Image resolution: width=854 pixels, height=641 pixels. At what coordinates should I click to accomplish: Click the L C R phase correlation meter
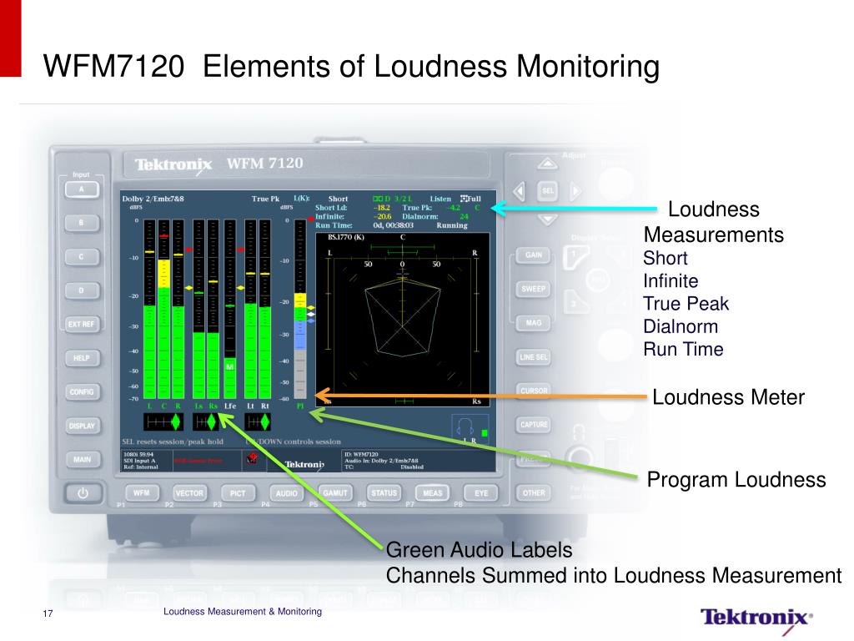(x=163, y=421)
